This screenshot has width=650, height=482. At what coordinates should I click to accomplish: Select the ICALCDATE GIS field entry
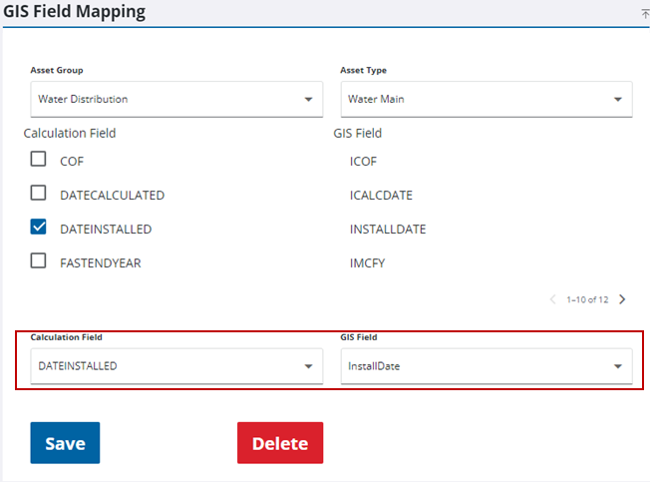381,195
